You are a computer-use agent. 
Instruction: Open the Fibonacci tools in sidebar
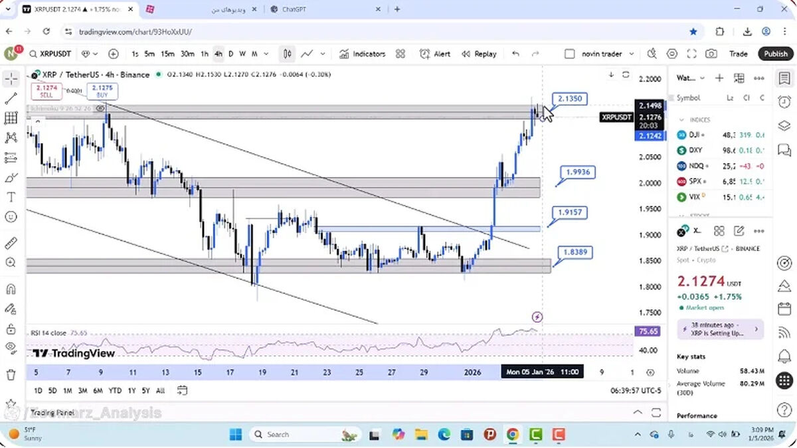(x=11, y=118)
